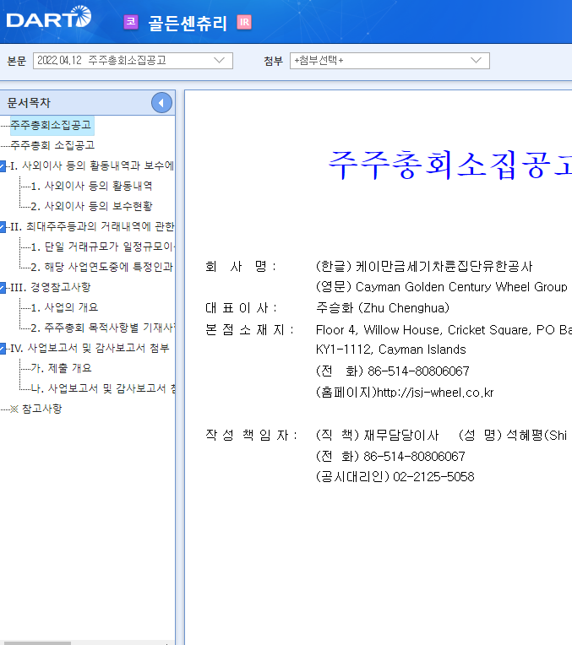
Task: Go to ※ 참고사항
Action: (x=35, y=409)
